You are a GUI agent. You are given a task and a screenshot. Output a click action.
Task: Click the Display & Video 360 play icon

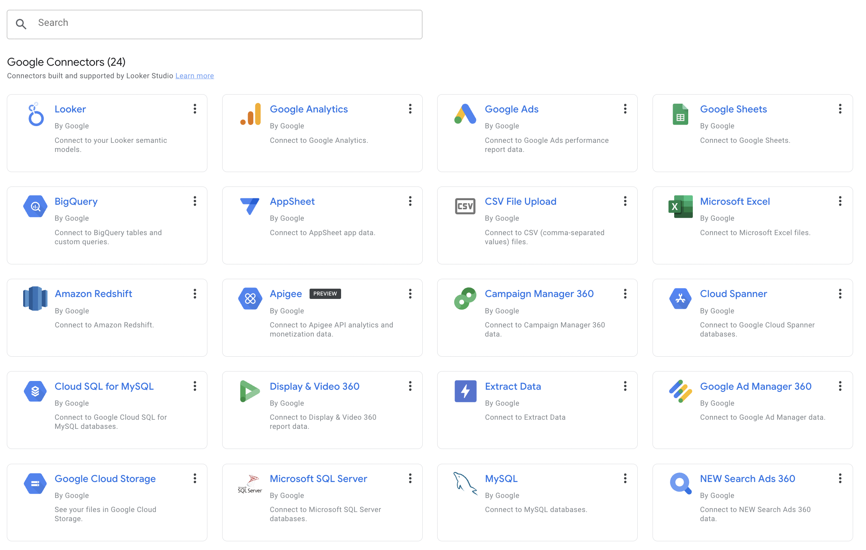click(250, 391)
